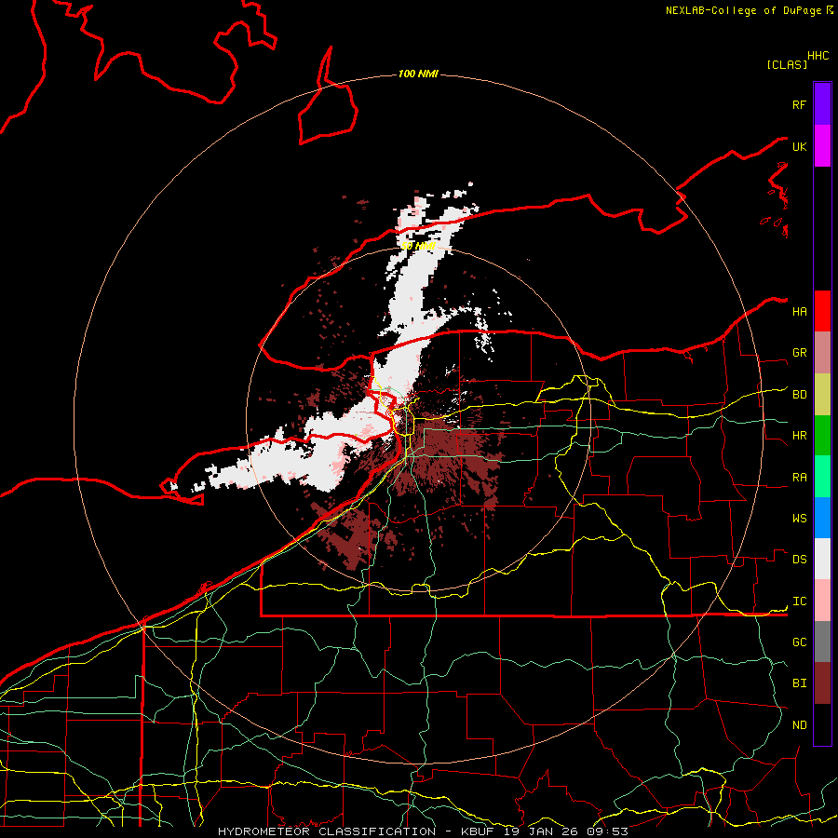Click the BD yellow legend swatch

[822, 395]
